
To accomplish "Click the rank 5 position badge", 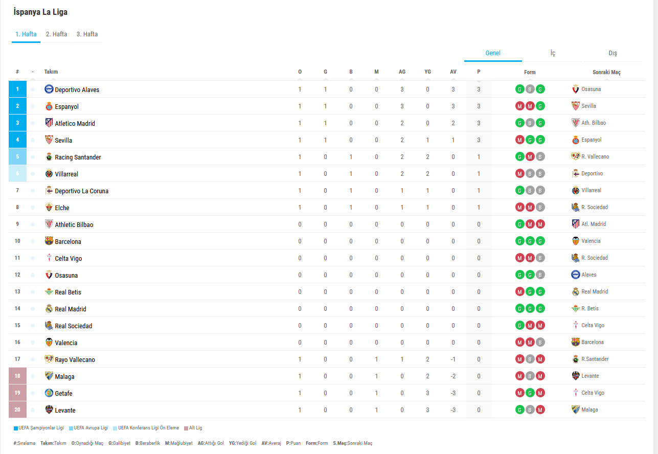I will click(17, 156).
